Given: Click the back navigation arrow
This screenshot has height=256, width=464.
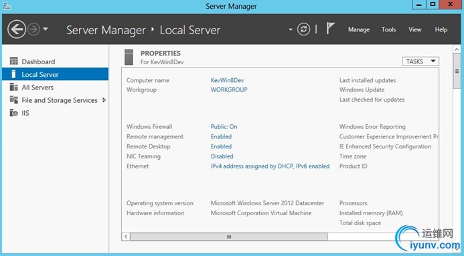Looking at the screenshot, I should point(17,29).
